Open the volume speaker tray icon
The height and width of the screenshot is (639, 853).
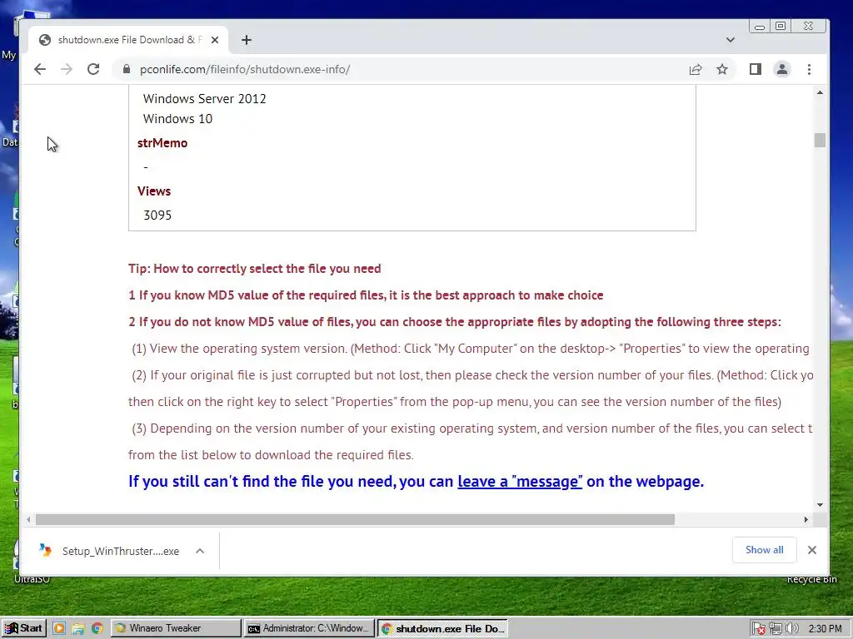coord(791,629)
